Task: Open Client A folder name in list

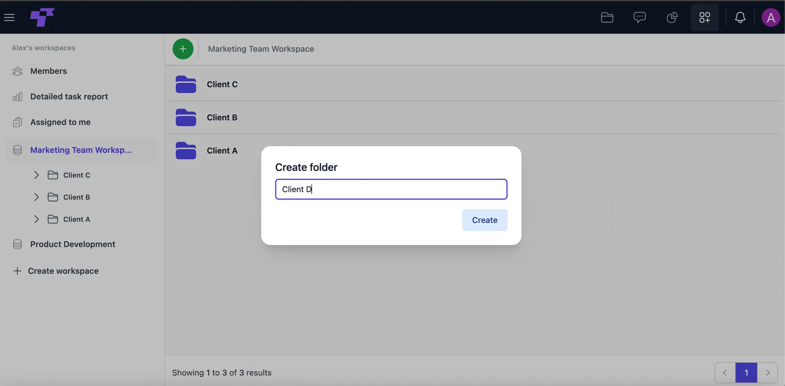Action: pos(222,150)
